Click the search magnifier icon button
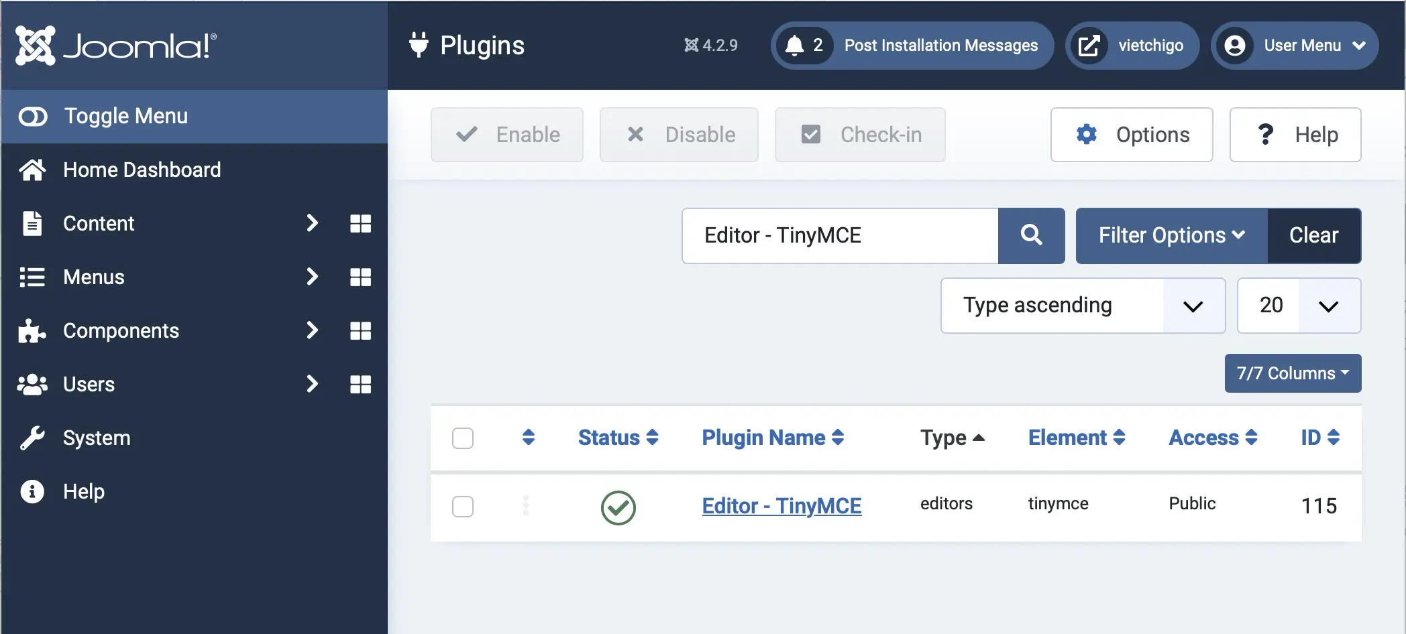The image size is (1406, 634). 1031,235
